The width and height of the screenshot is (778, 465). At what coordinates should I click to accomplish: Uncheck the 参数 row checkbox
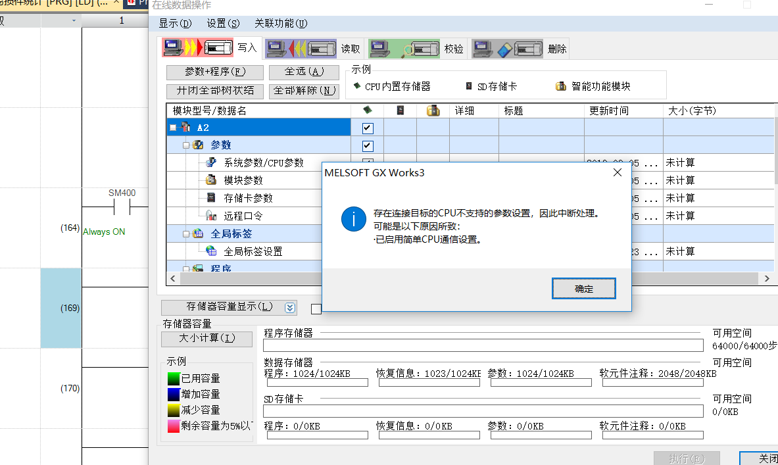[368, 146]
